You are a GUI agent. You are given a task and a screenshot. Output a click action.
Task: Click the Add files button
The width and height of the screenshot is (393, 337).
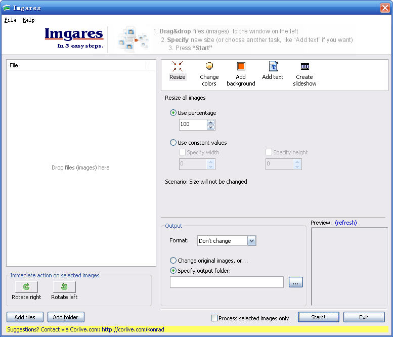coord(25,317)
